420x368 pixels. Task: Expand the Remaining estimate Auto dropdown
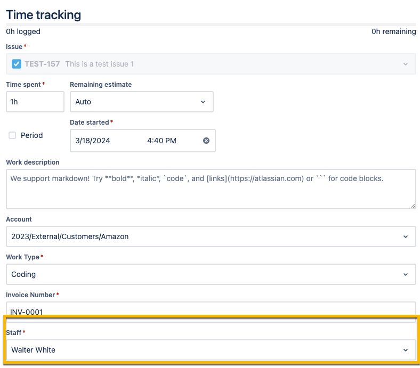(142, 102)
